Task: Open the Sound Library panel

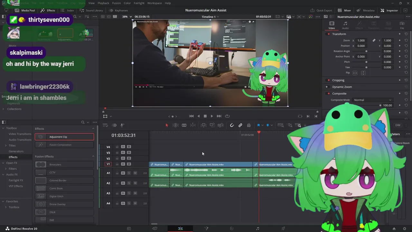Action: (91, 10)
